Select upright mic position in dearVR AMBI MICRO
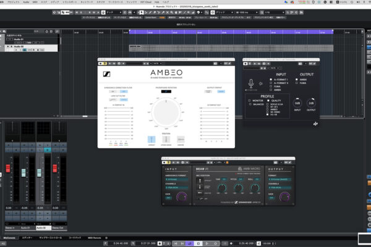 coord(200,181)
